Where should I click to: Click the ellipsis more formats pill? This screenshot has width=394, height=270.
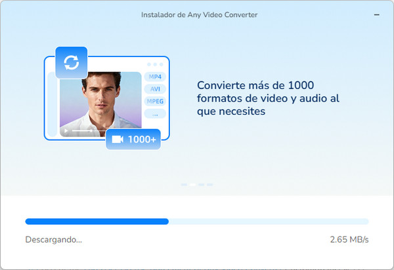coord(155,114)
